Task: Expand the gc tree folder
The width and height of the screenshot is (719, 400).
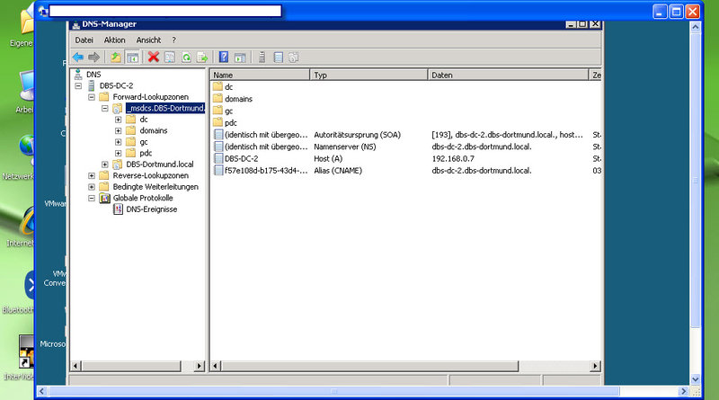Action: (119, 142)
